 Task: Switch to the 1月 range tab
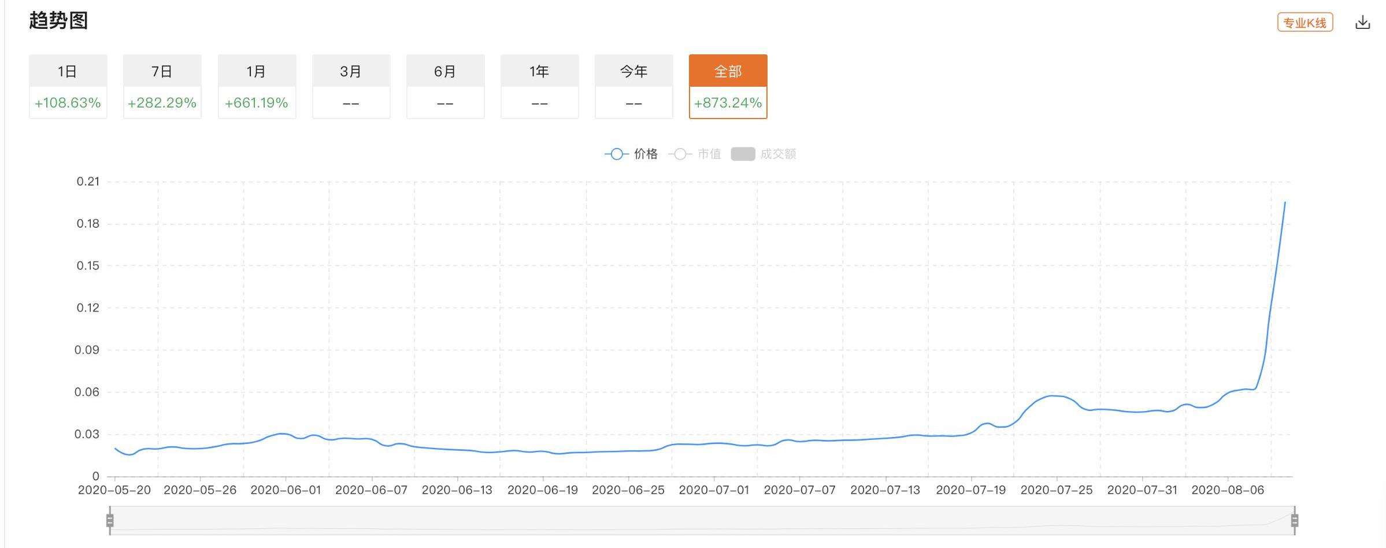257,87
